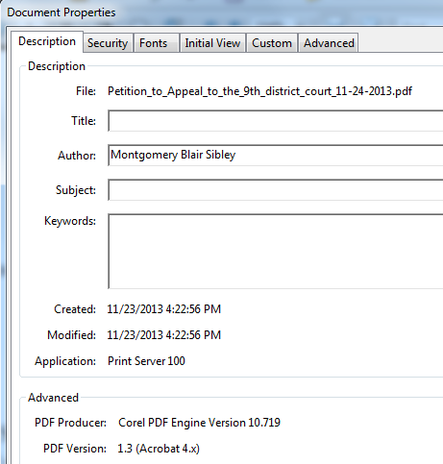This screenshot has height=464, width=443.
Task: Click the Corel PDF Engine producer text
Action: (199, 423)
